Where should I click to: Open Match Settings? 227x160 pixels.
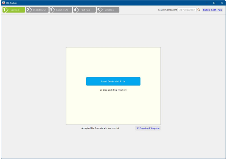212,10
